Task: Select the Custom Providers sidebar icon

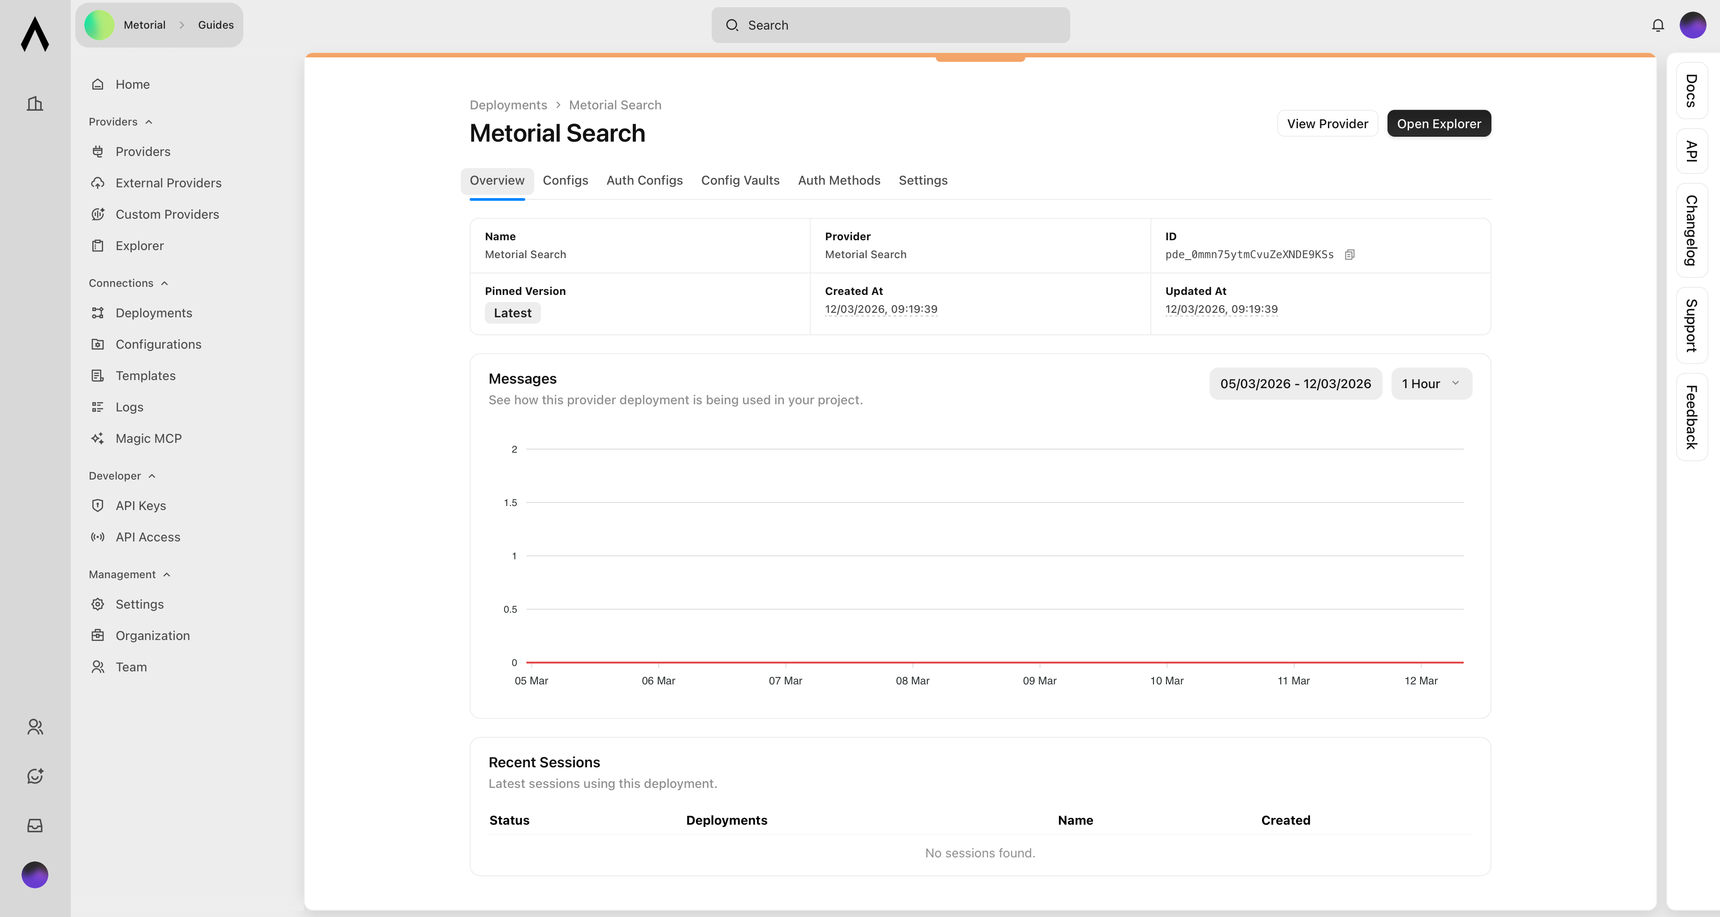Action: (98, 214)
